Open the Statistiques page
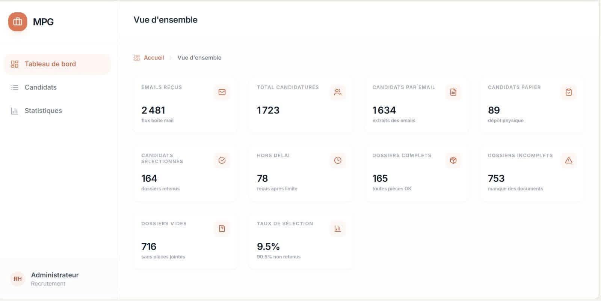 click(x=43, y=111)
